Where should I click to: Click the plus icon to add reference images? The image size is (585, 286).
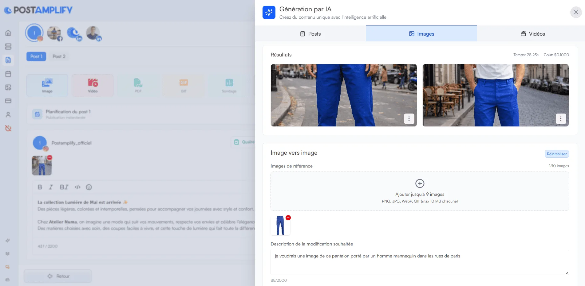coord(420,184)
